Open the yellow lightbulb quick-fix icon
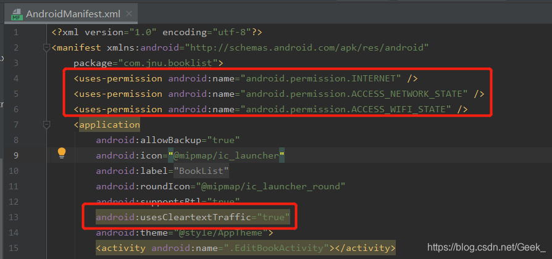The width and height of the screenshot is (552, 259). (x=62, y=153)
